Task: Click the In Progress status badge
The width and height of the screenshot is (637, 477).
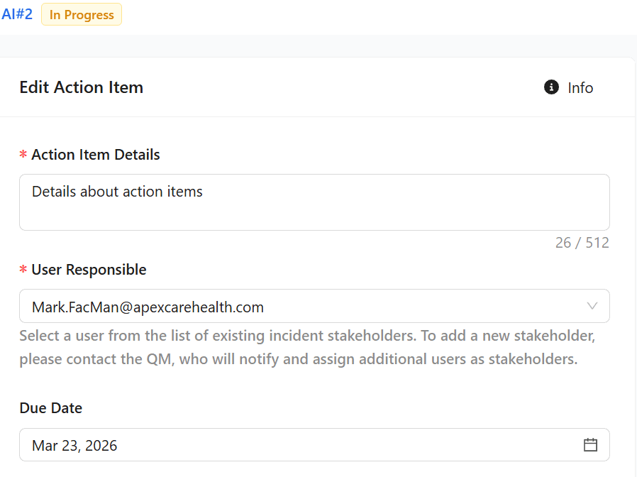Action: click(82, 15)
